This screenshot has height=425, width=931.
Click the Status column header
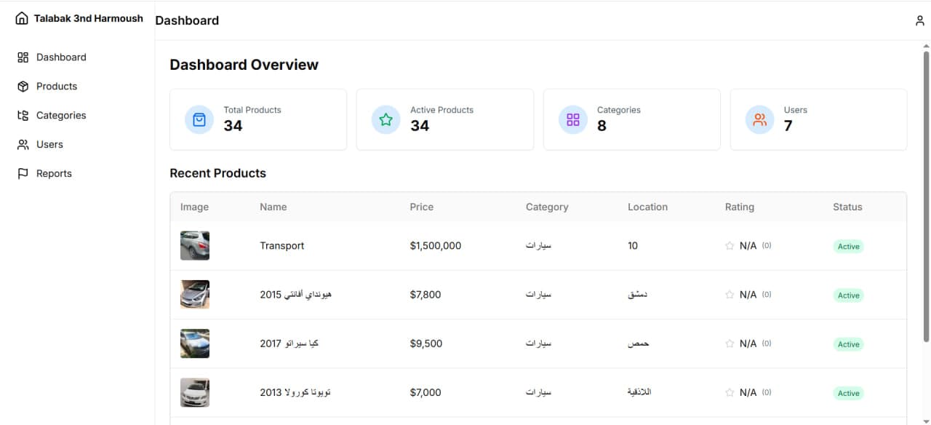point(847,207)
